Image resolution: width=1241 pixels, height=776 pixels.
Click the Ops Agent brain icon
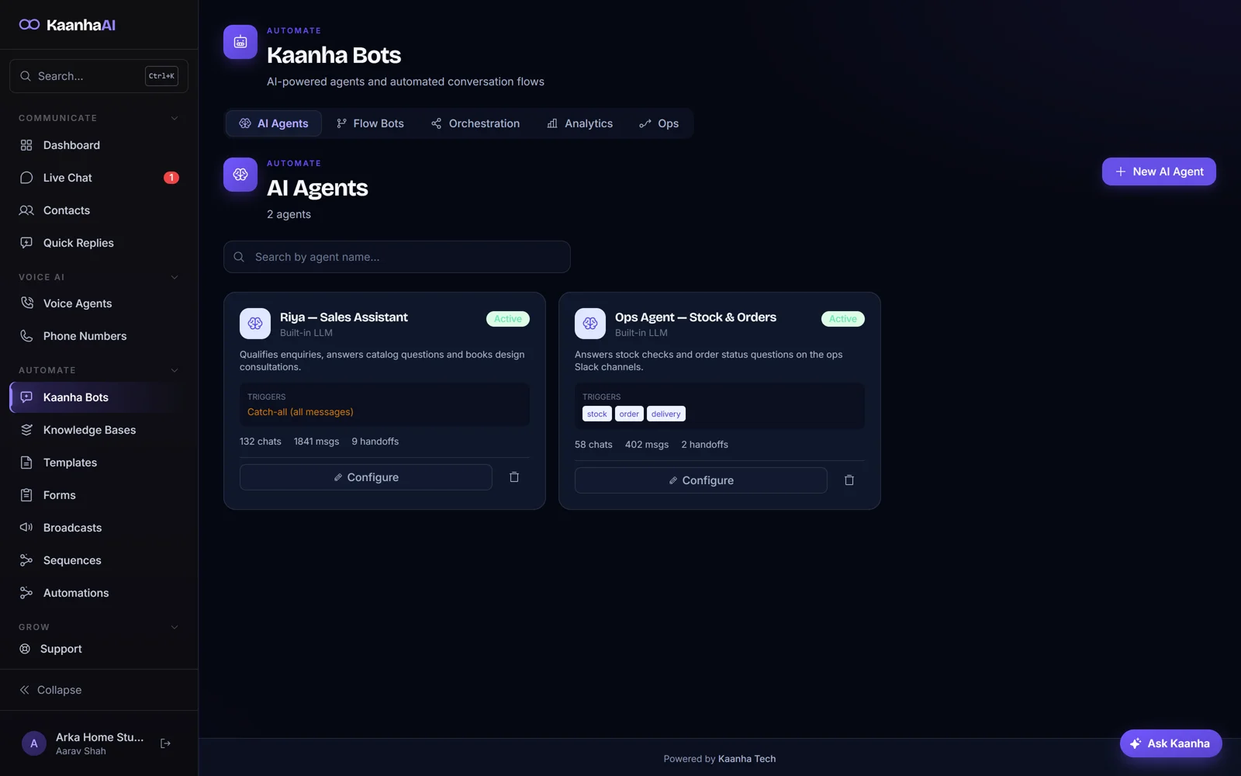[590, 324]
